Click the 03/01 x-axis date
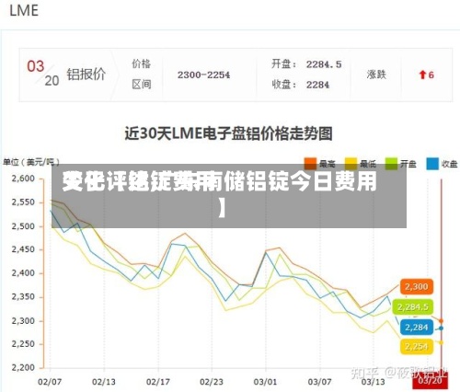The image size is (460, 392). (266, 382)
